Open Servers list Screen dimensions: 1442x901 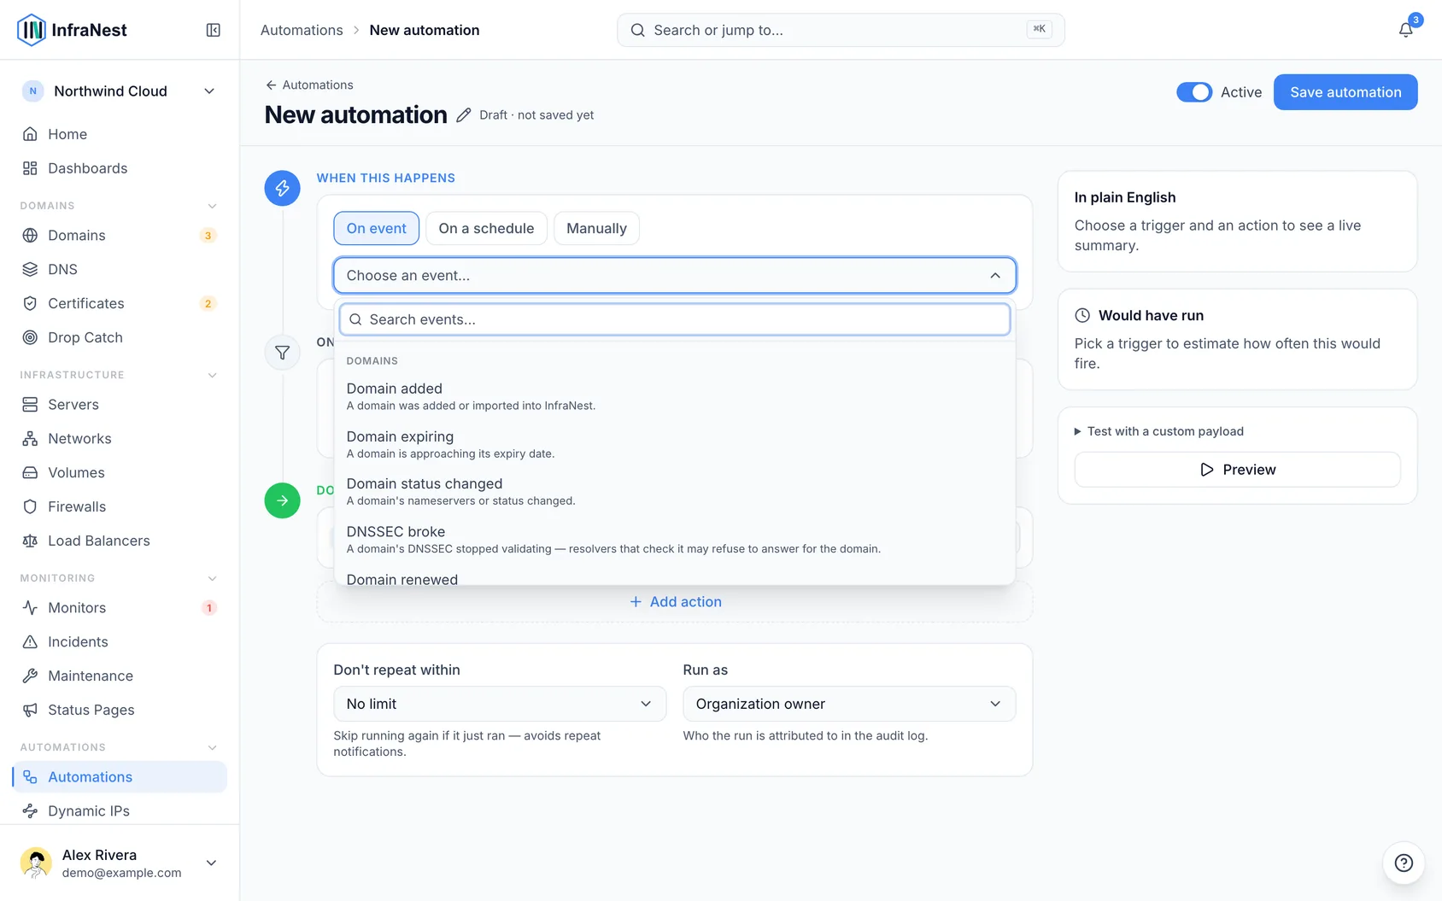[x=120, y=404]
